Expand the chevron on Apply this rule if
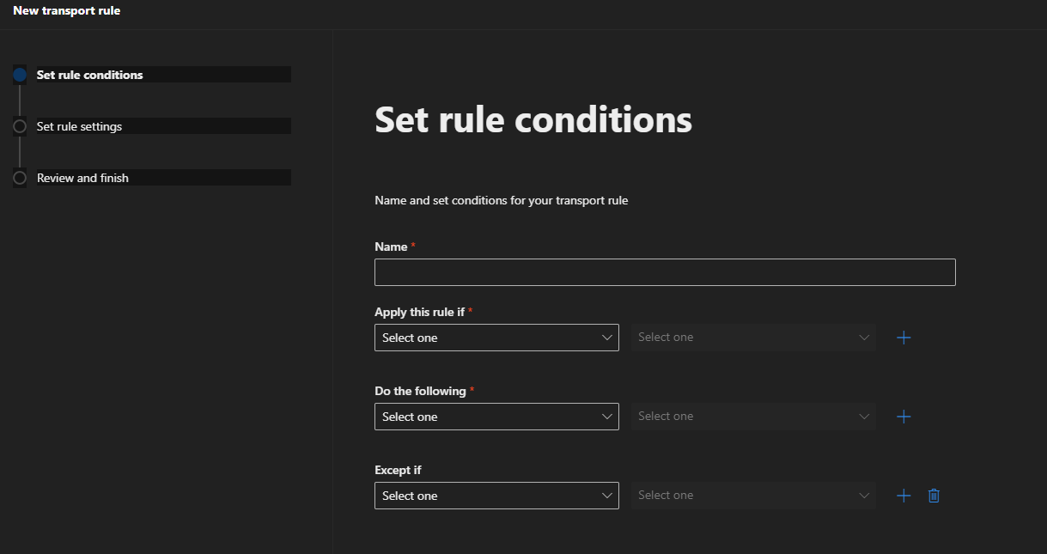 [x=607, y=338]
